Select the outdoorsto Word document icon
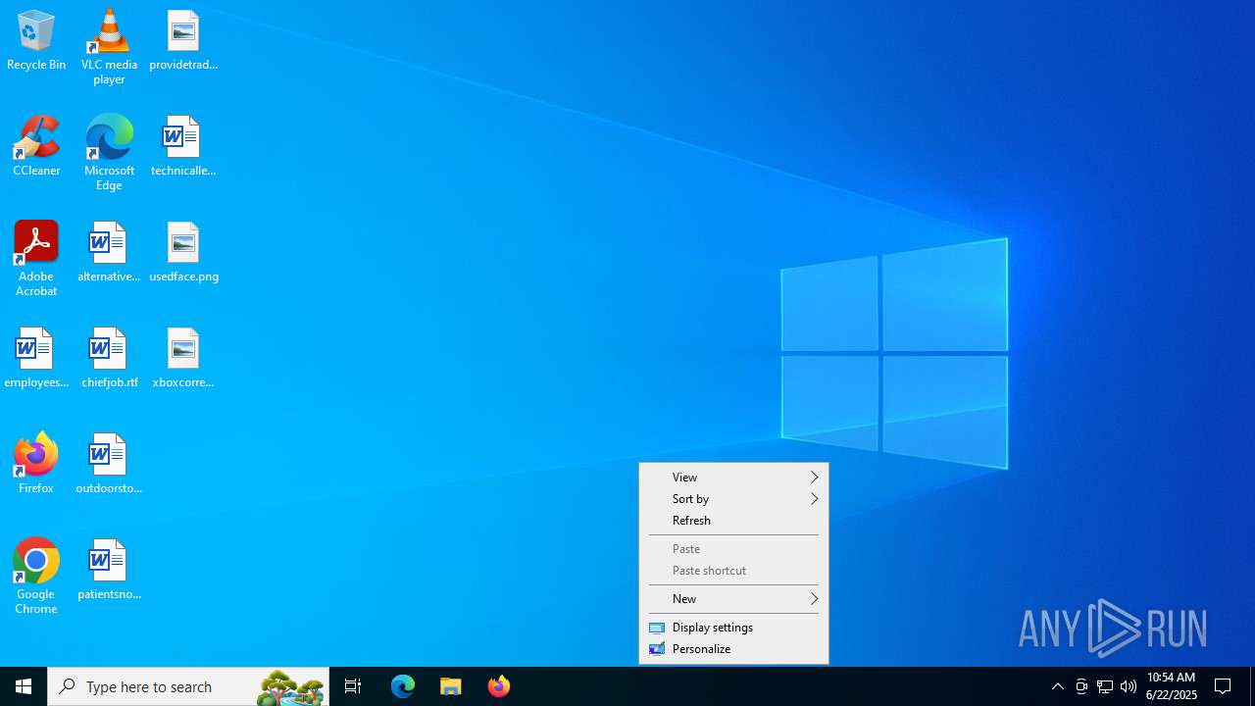Screen dimensions: 1255x706 click(109, 465)
